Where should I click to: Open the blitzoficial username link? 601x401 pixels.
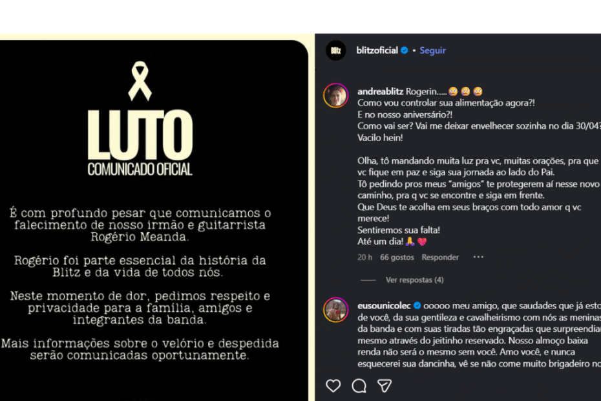pyautogui.click(x=377, y=50)
